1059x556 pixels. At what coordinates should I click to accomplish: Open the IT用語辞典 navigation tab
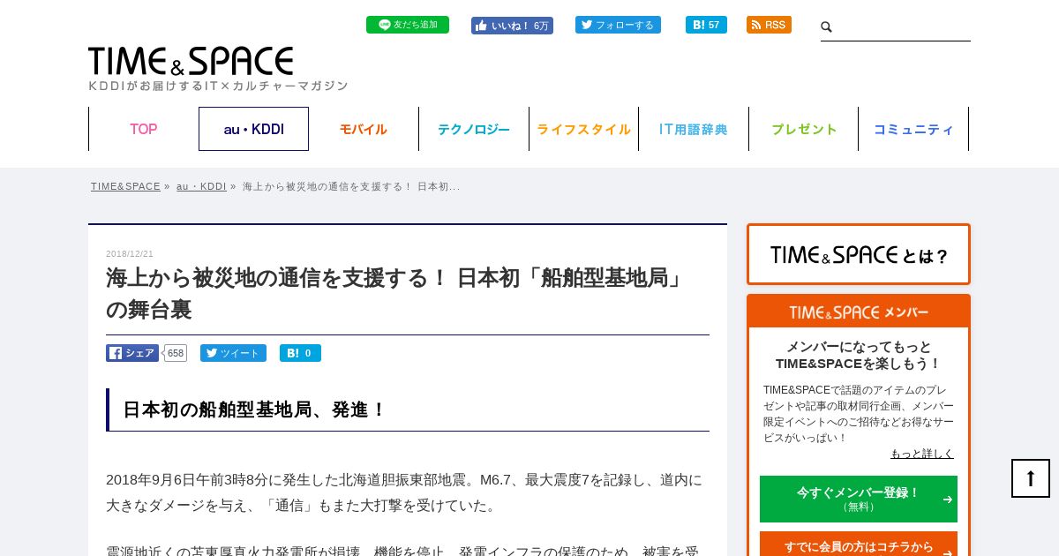[694, 129]
